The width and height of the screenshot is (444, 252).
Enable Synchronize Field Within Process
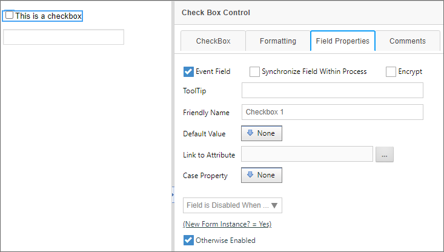(x=255, y=71)
